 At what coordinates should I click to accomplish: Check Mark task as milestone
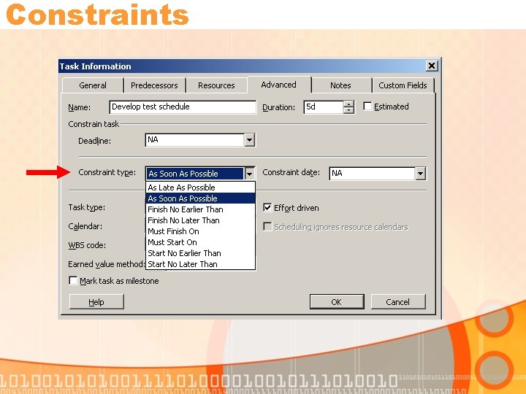(73, 280)
